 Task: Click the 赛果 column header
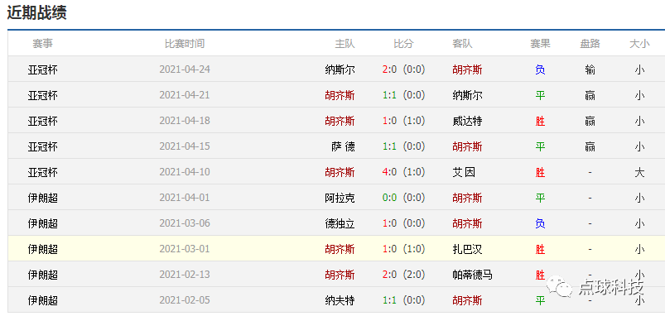tap(540, 44)
